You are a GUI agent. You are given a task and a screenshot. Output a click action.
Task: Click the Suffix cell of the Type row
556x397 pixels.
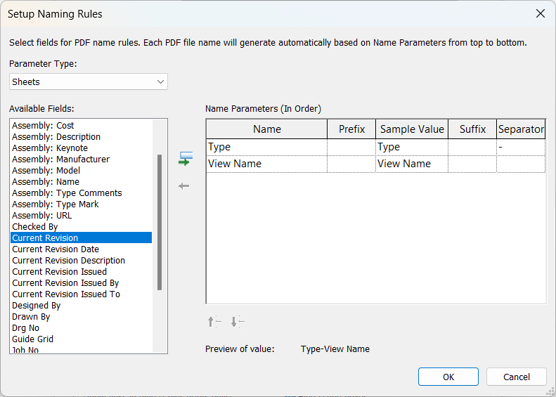tap(472, 147)
